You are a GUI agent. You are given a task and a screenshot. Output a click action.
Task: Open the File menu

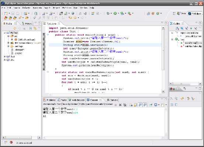3,8
